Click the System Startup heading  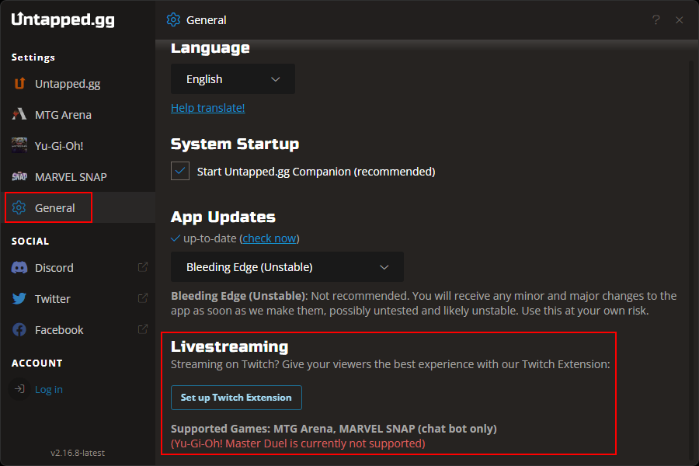[235, 144]
